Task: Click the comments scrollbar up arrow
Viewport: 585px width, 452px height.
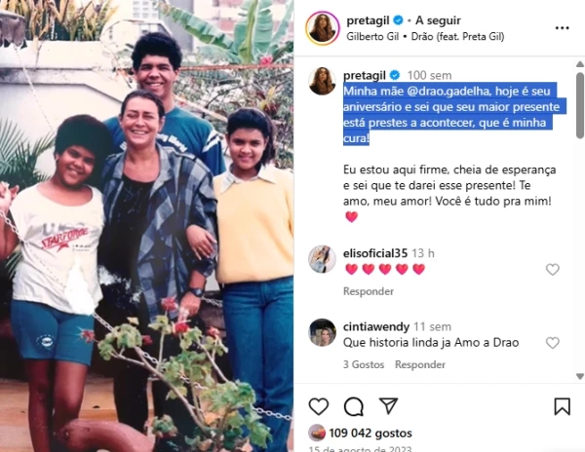Action: (580, 64)
